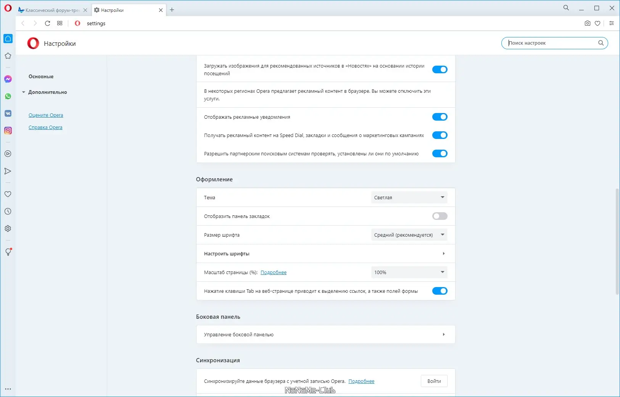Screen dimensions: 620x397
Task: Open Messenger from the sidebar
Action: click(8, 79)
